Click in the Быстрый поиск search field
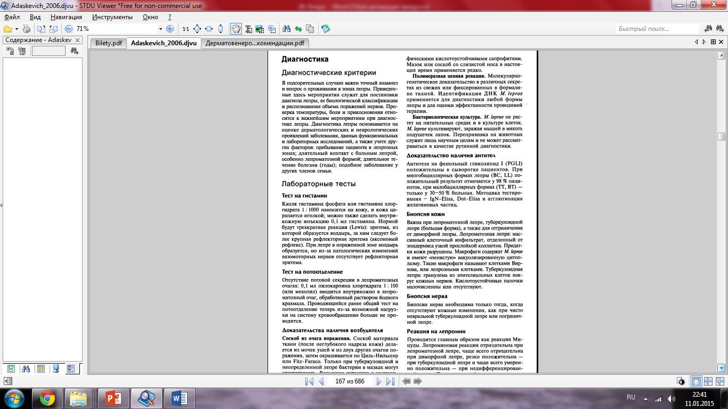Screen dimensions: 728x409 click(x=657, y=29)
